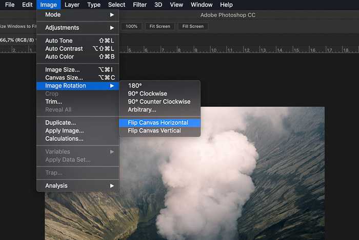Click Flip Canvas Horizontal menu item
Screen dimensions: 359x240
coord(158,123)
